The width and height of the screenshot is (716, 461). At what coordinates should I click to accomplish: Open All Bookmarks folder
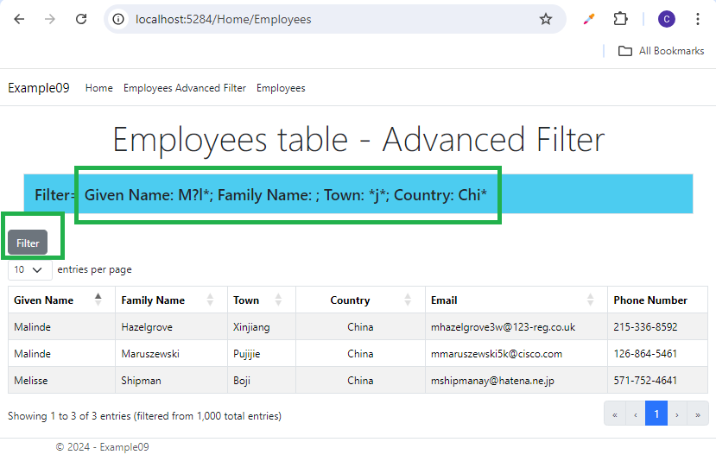662,51
